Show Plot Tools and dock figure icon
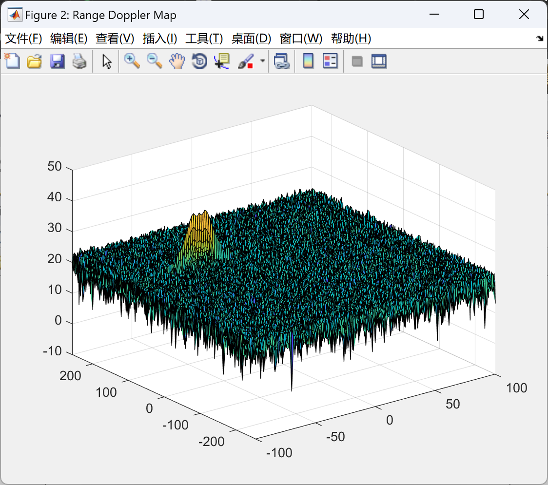Image resolution: width=548 pixels, height=485 pixels. (x=379, y=61)
